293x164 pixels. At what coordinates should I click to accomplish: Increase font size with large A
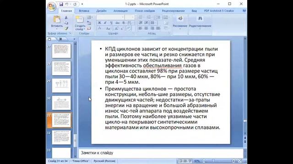click(116, 28)
